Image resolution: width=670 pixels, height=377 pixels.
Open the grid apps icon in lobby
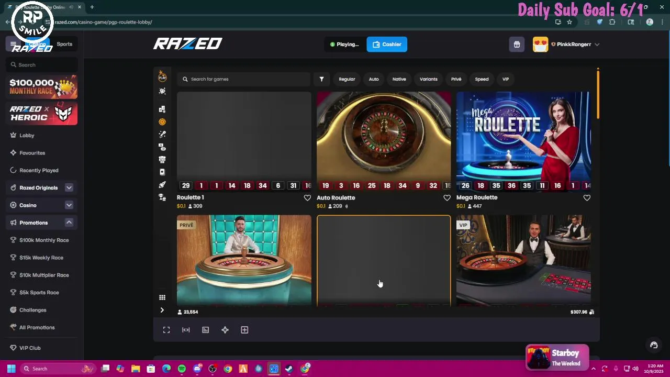[x=162, y=297]
